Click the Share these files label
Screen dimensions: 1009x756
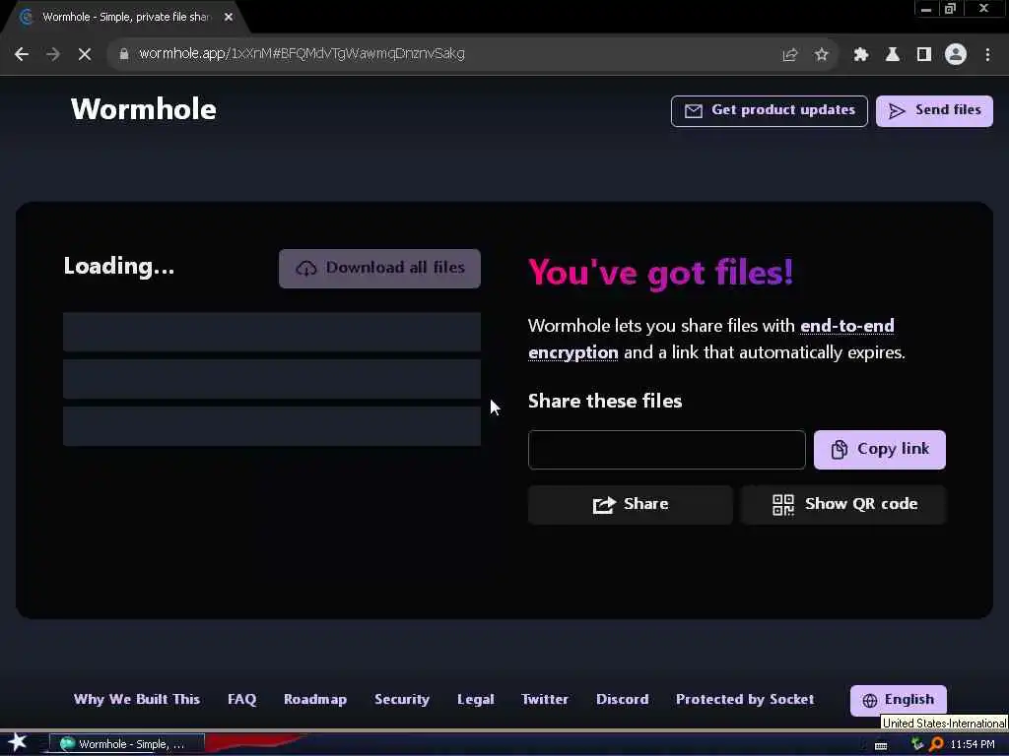pos(605,402)
